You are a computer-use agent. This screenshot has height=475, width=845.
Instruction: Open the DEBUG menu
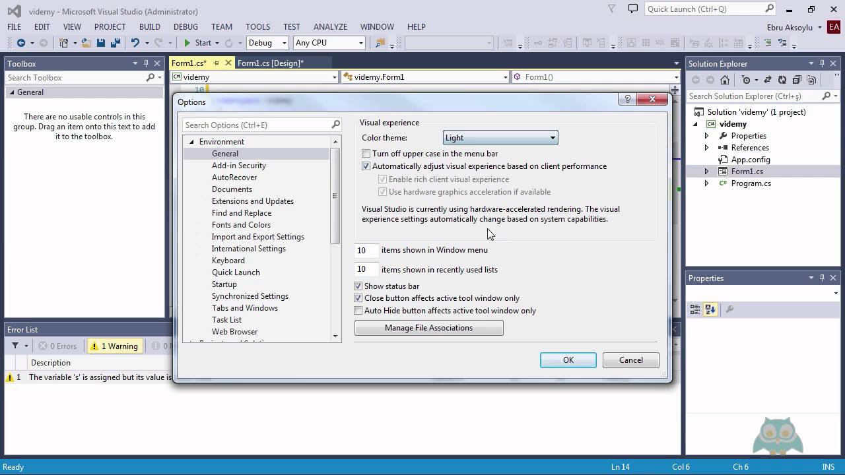point(186,27)
